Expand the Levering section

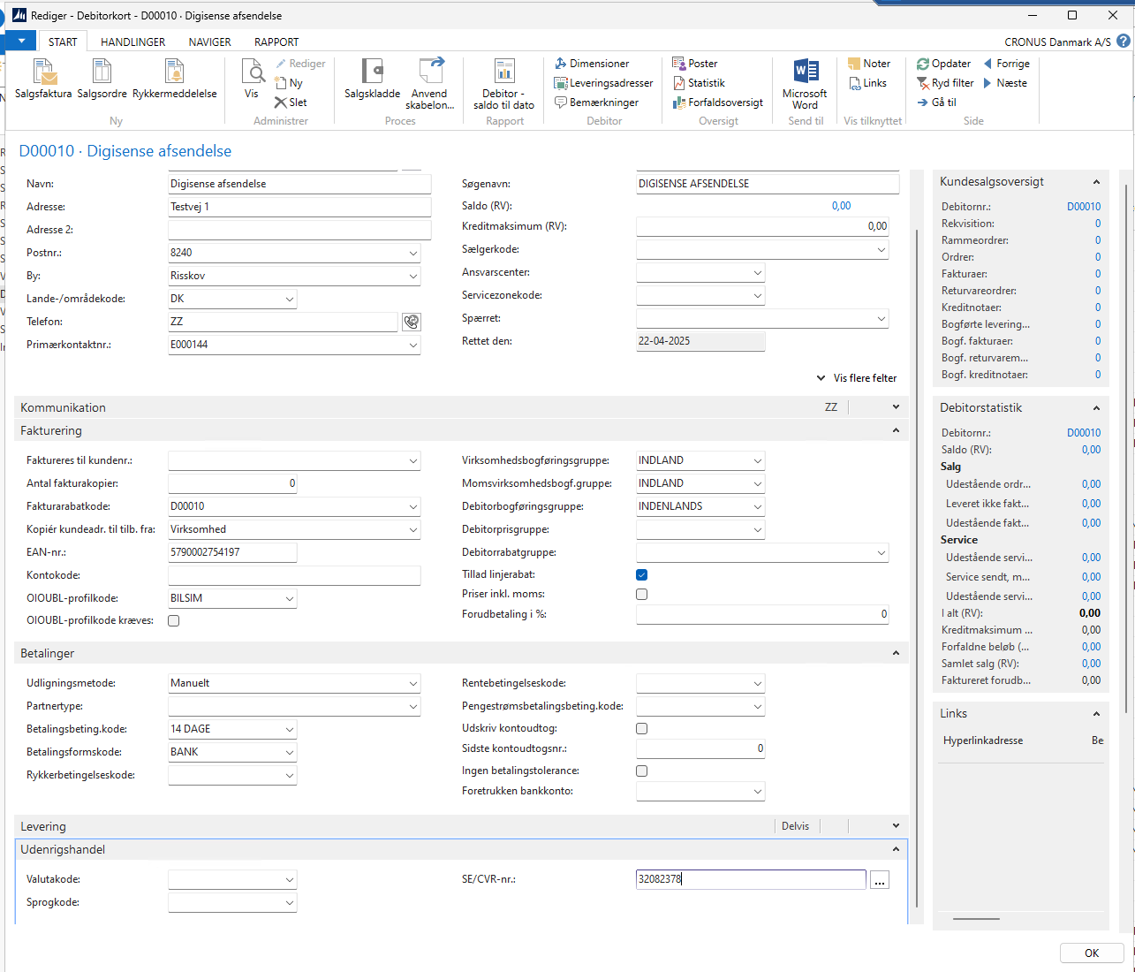[896, 826]
